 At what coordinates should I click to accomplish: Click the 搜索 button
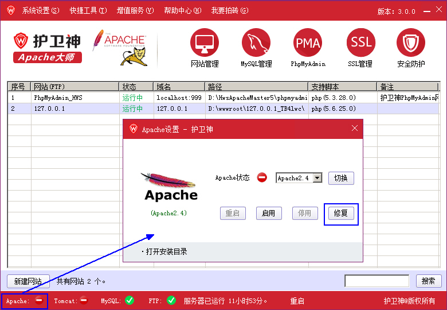pyautogui.click(x=429, y=281)
